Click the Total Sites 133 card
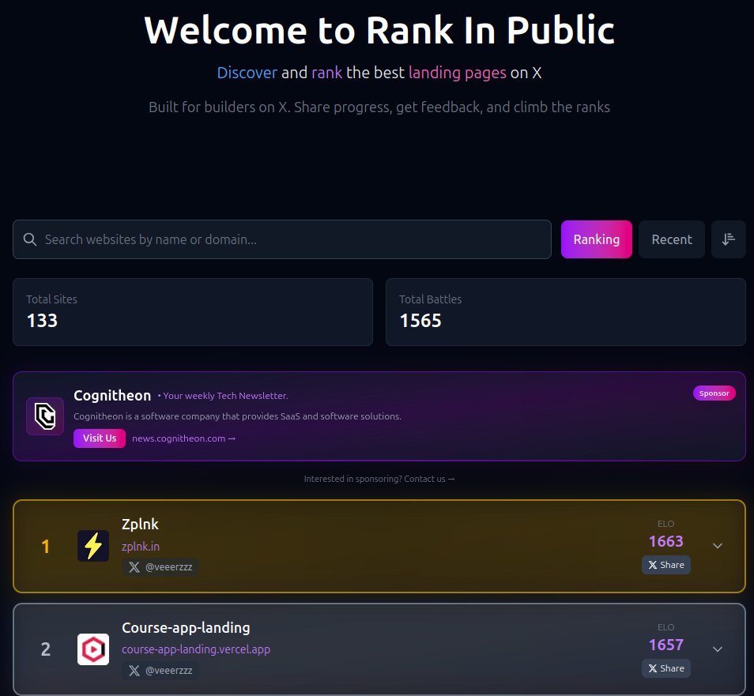 (193, 312)
